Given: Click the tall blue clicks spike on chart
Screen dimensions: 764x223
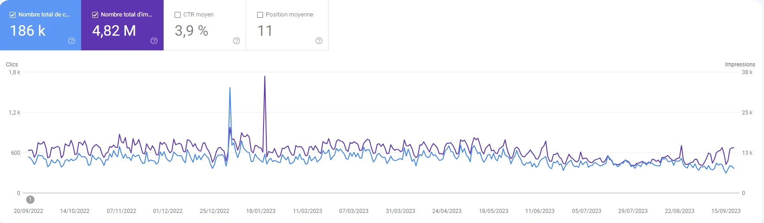Looking at the screenshot, I should coord(230,88).
